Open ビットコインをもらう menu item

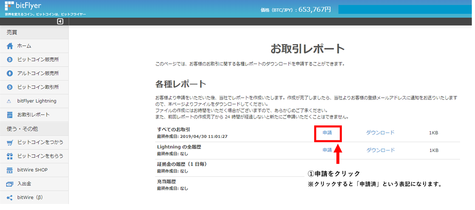(x=34, y=156)
